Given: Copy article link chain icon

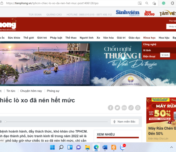Looking at the screenshot, I should (131, 108).
